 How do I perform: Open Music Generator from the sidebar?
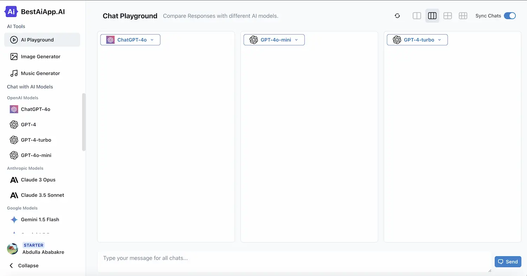tap(42, 73)
